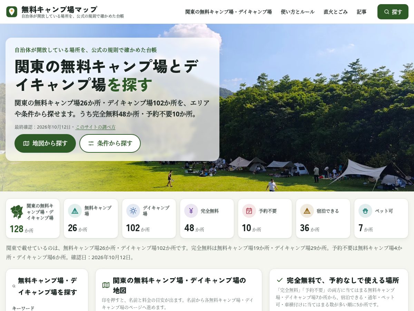
Task: Select the 宿泊できる 36か所 card
Action: [323, 218]
